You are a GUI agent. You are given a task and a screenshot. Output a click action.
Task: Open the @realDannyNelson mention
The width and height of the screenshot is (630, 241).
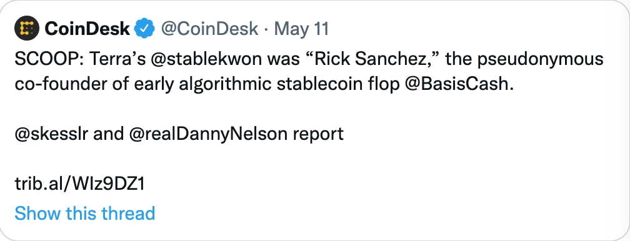click(208, 135)
